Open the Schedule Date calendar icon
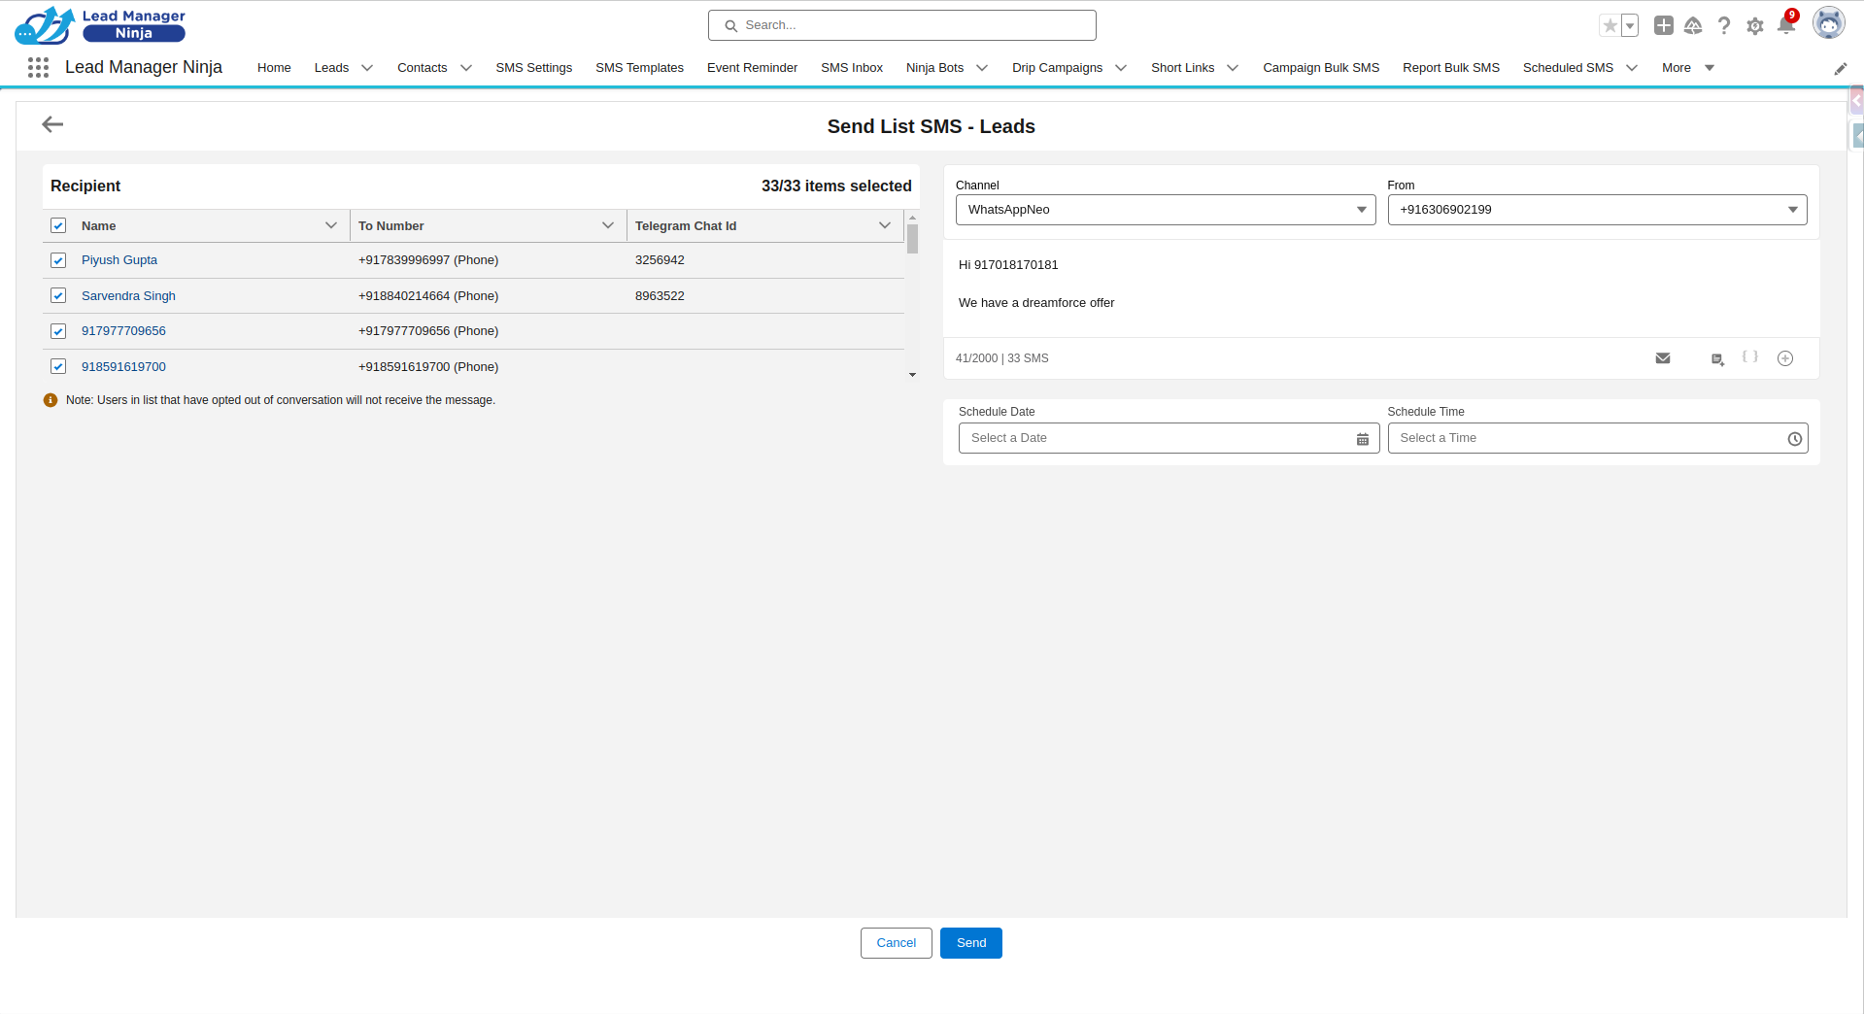 pos(1363,439)
